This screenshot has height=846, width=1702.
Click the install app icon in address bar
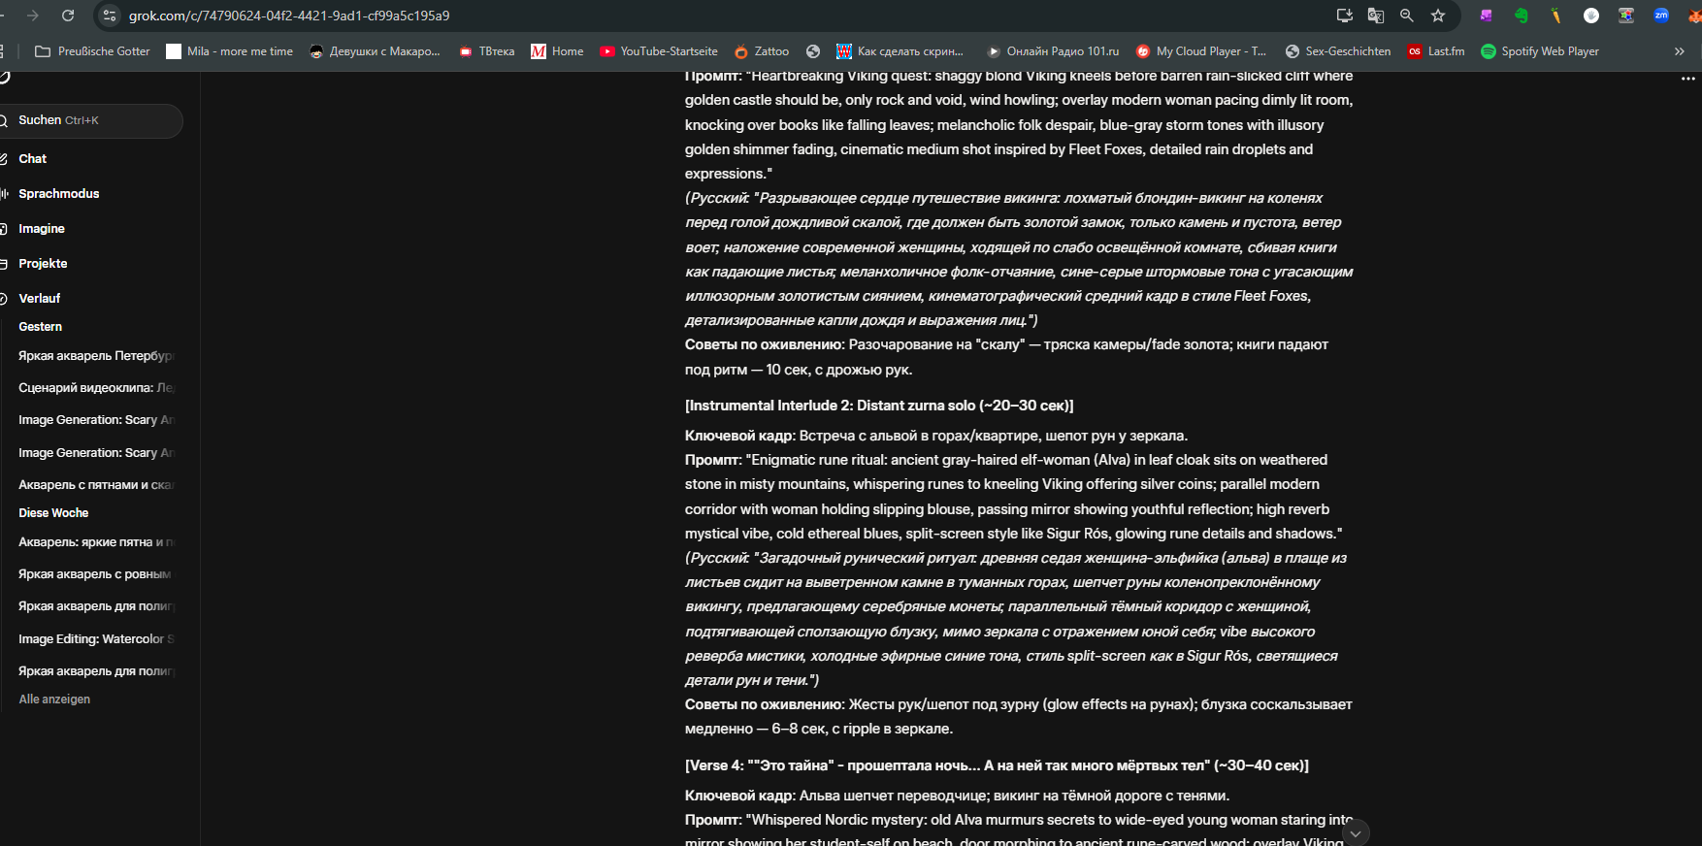[1344, 16]
